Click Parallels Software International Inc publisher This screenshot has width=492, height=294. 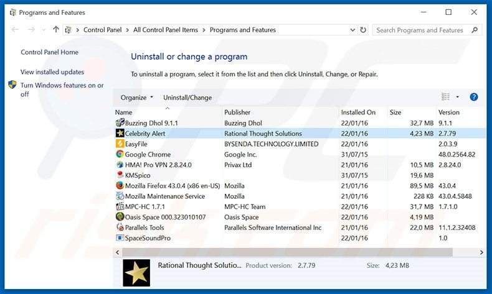(273, 227)
